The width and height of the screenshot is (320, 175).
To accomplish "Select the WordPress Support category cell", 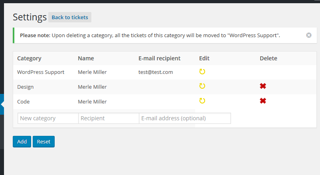I will [x=41, y=72].
